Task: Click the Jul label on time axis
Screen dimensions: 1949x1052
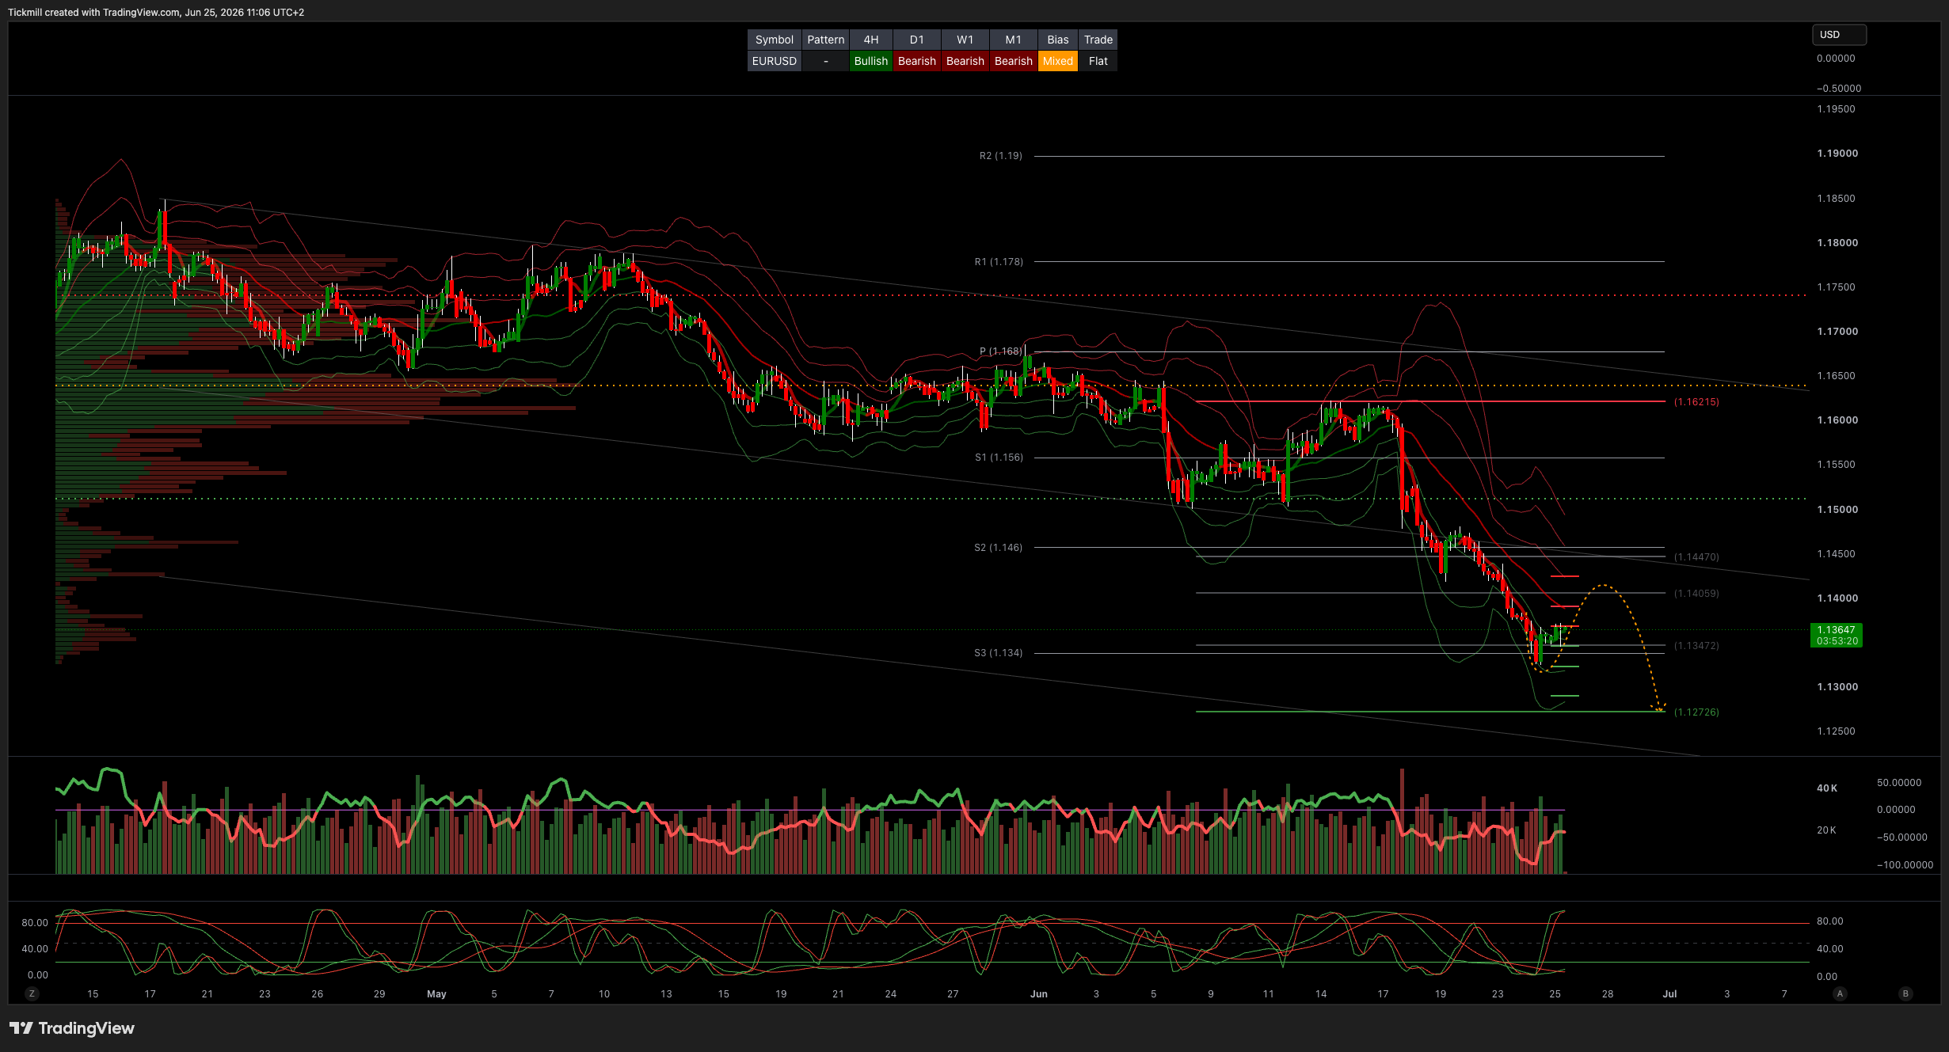Action: pyautogui.click(x=1669, y=994)
